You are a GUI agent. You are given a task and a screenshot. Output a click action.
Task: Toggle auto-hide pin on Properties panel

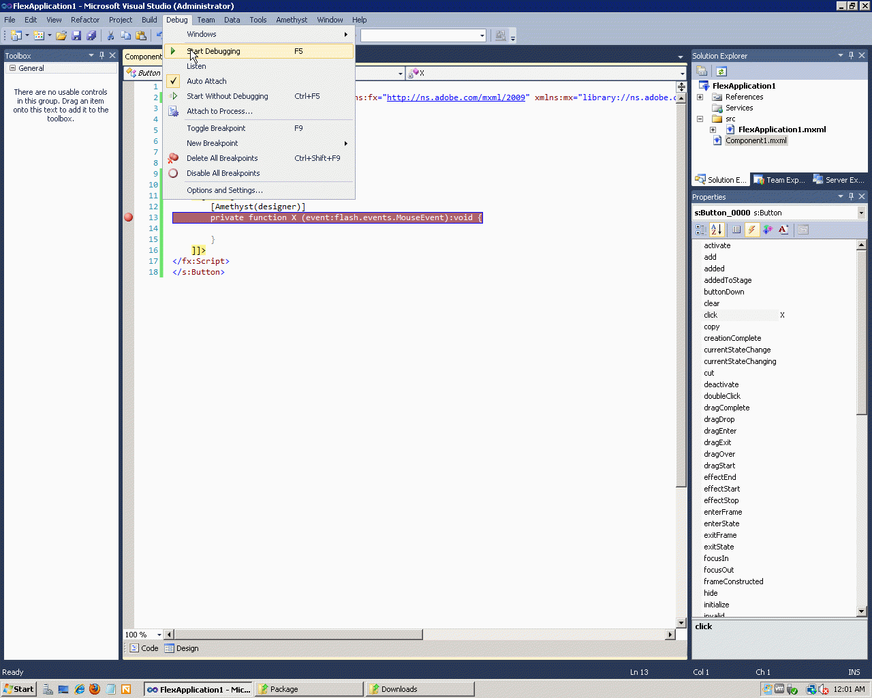852,196
